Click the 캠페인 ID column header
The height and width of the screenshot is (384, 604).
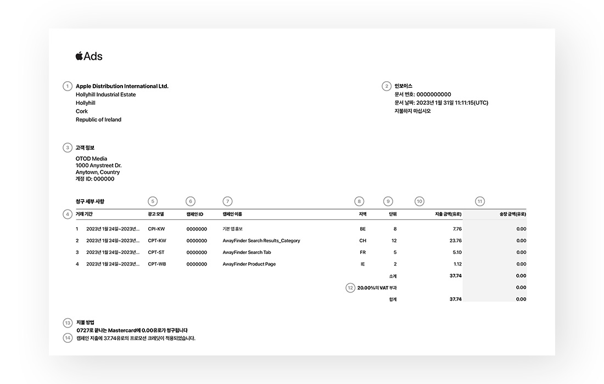click(195, 214)
